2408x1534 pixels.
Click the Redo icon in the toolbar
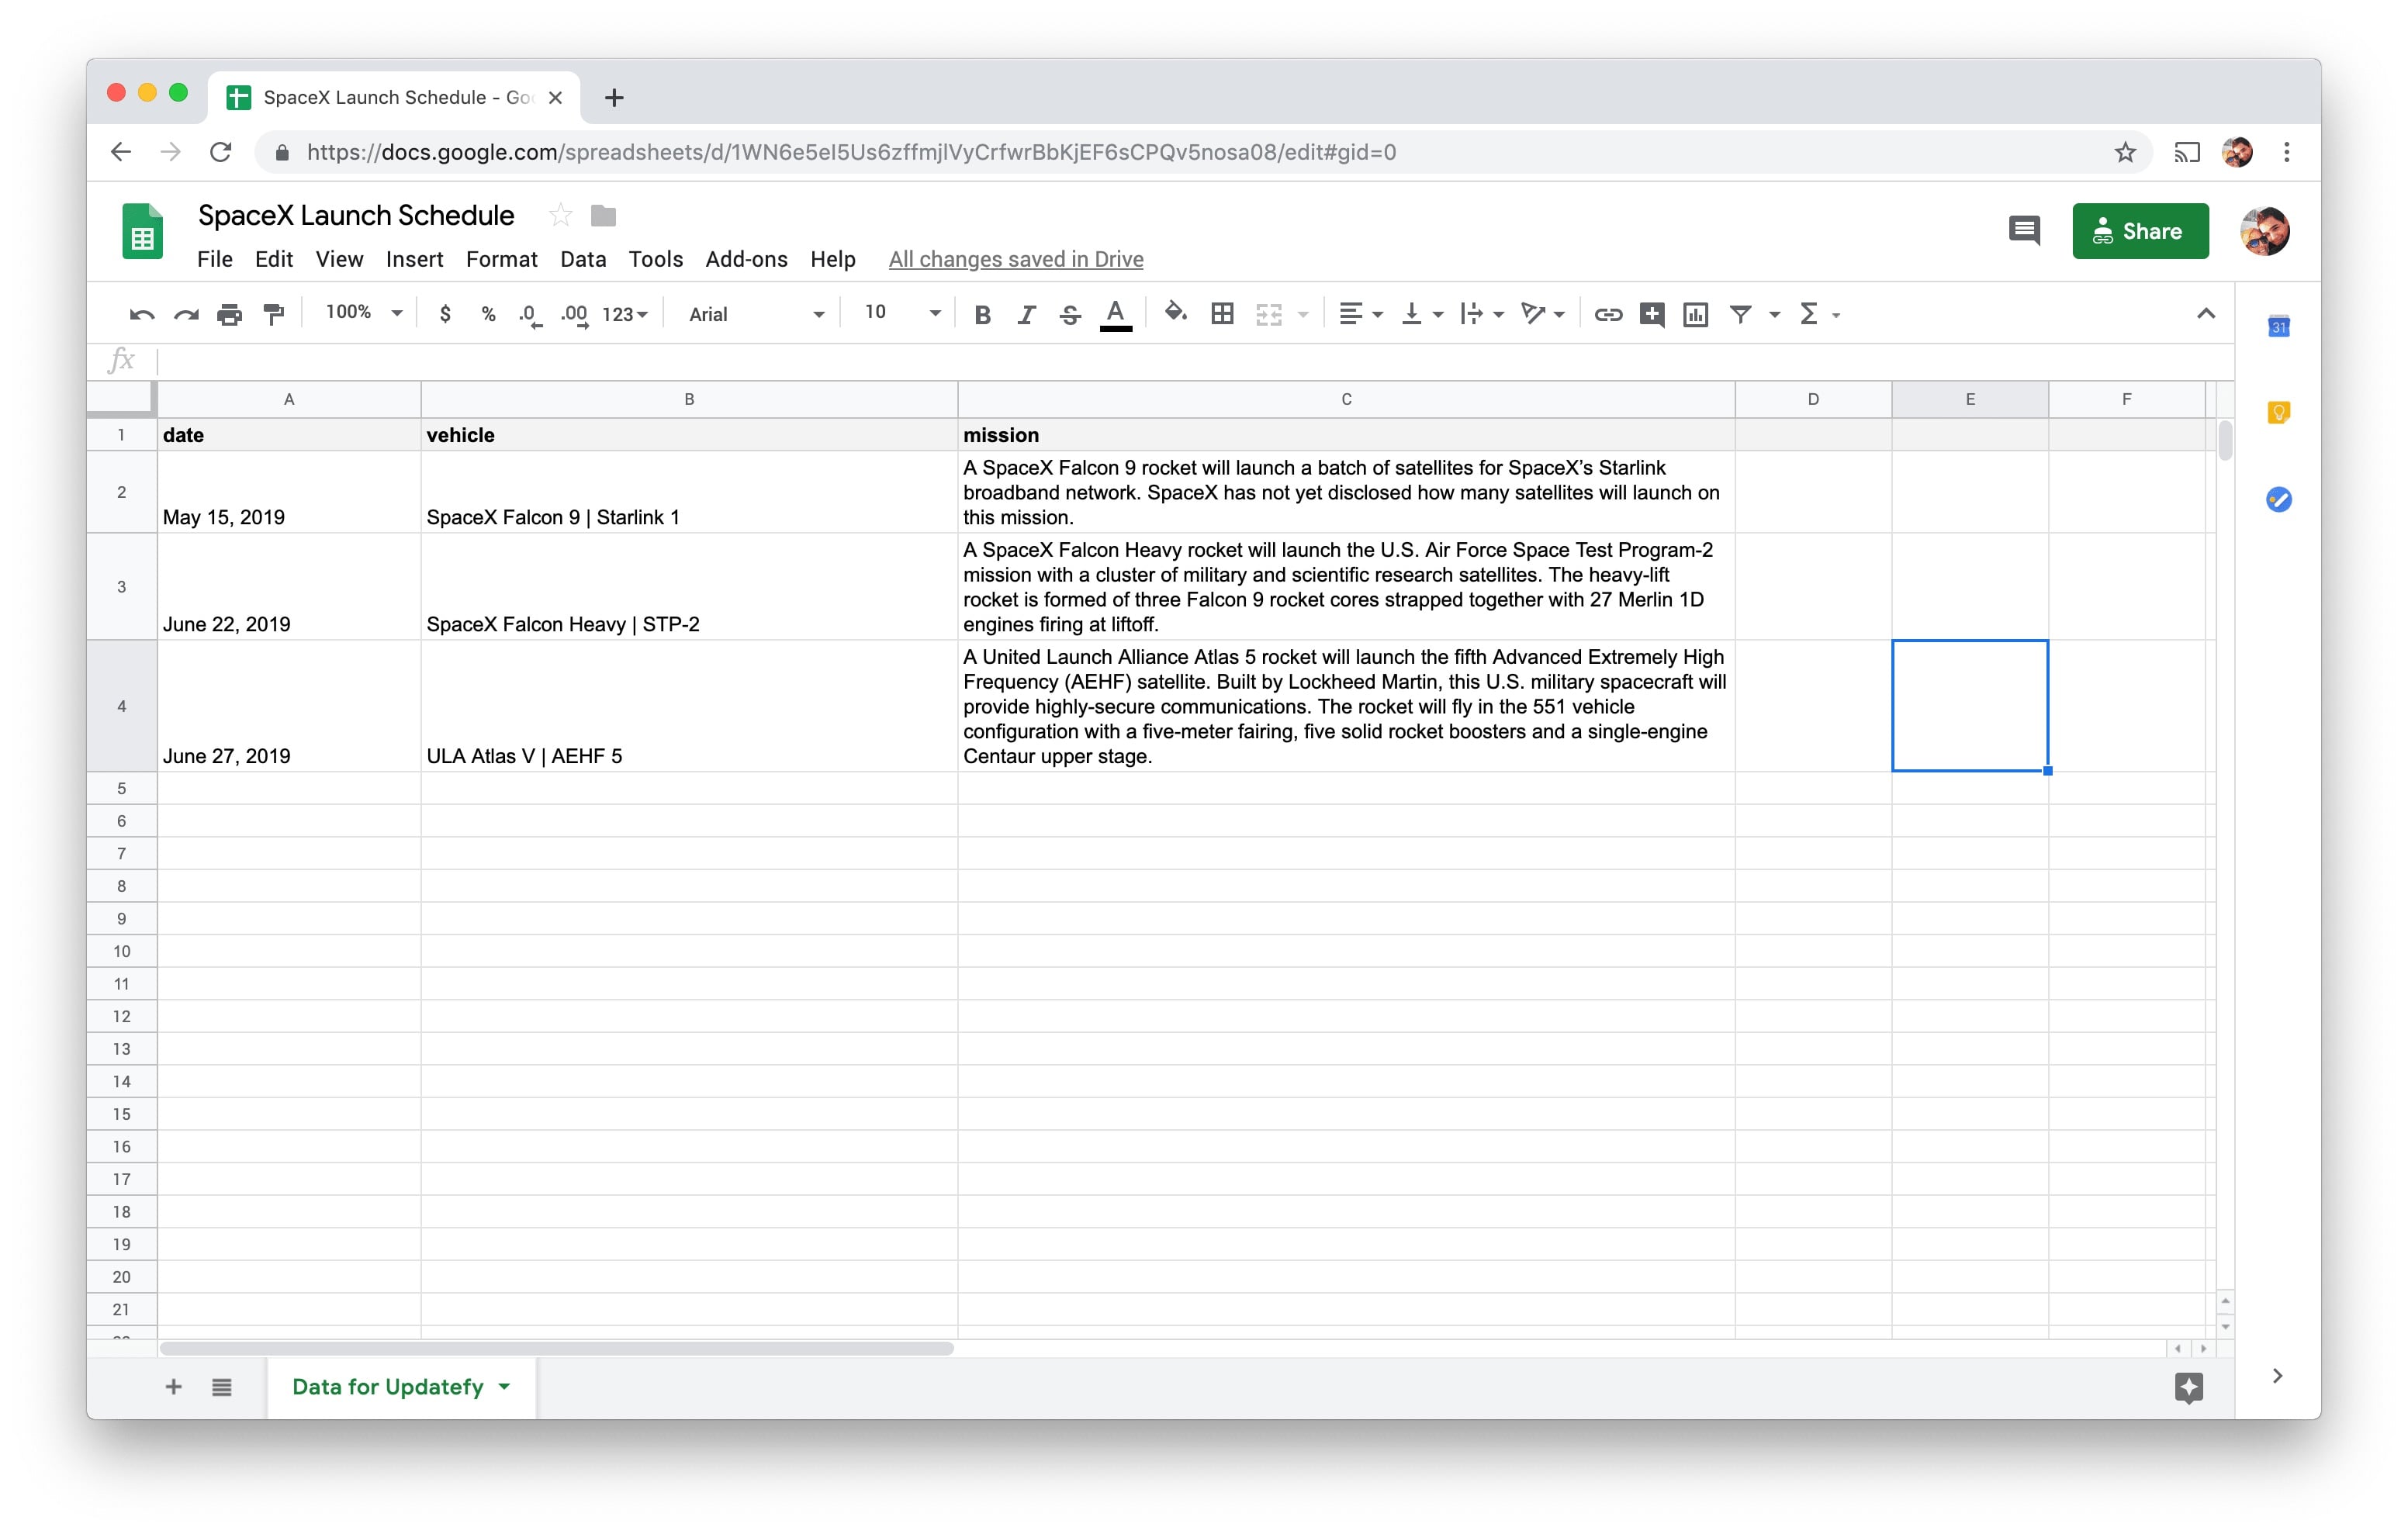[186, 315]
